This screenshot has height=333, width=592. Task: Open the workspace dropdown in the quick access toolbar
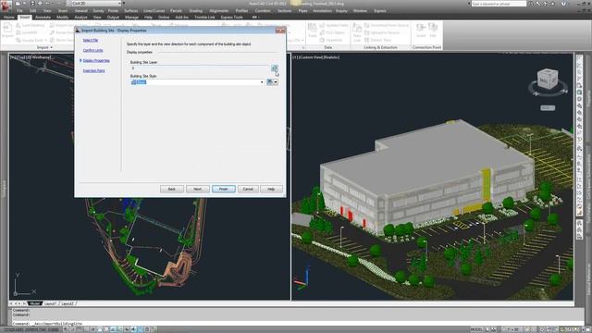[x=94, y=4]
